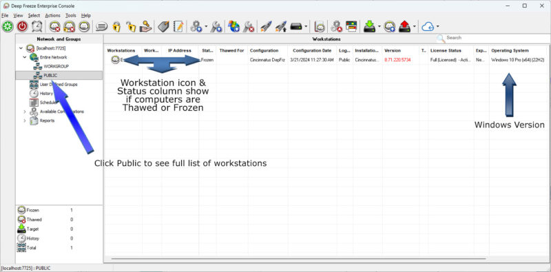Click the magnifier icon beside Search
This screenshot has height=272, width=551.
click(440, 39)
